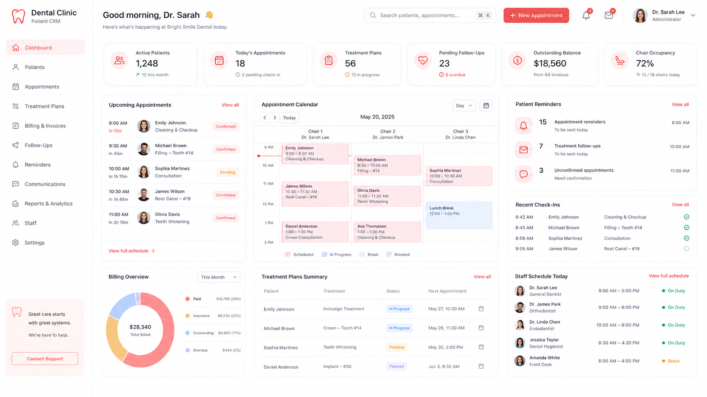Viewport: 707px width, 397px height.
Task: Click the Today button in calendar
Action: pos(290,118)
